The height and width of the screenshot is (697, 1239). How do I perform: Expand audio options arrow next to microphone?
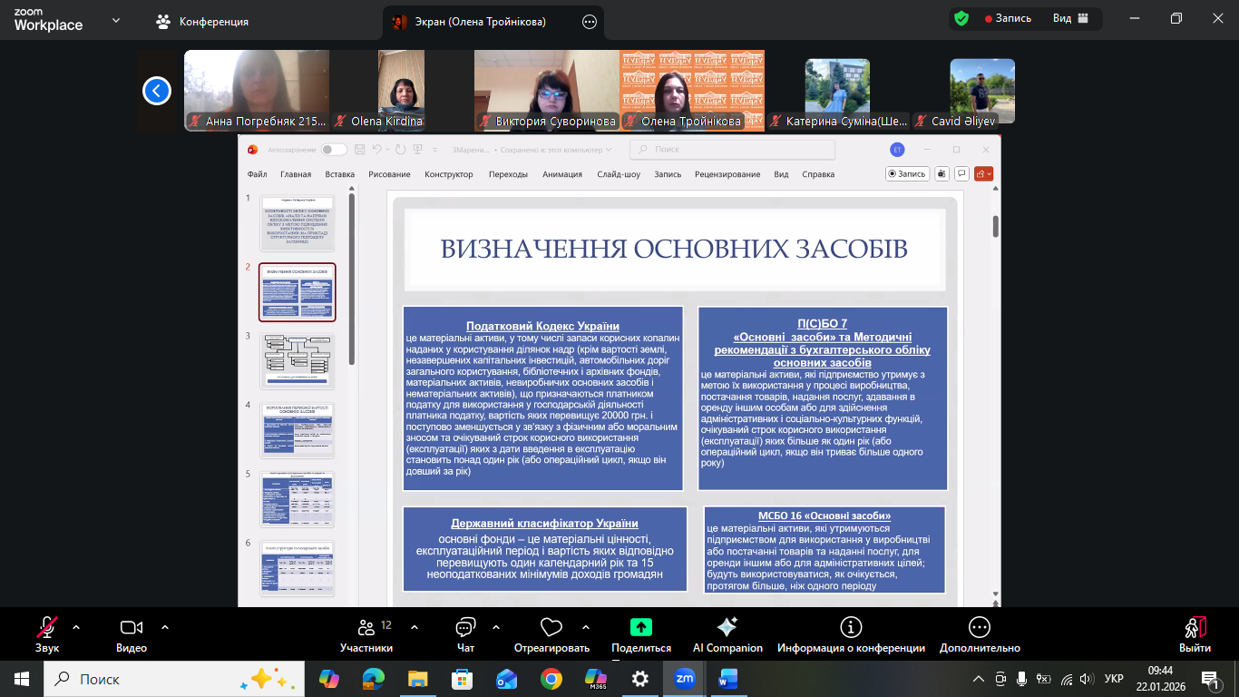coord(76,626)
